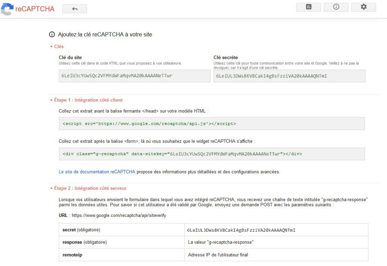Select the Clé du site key field

click(135, 76)
